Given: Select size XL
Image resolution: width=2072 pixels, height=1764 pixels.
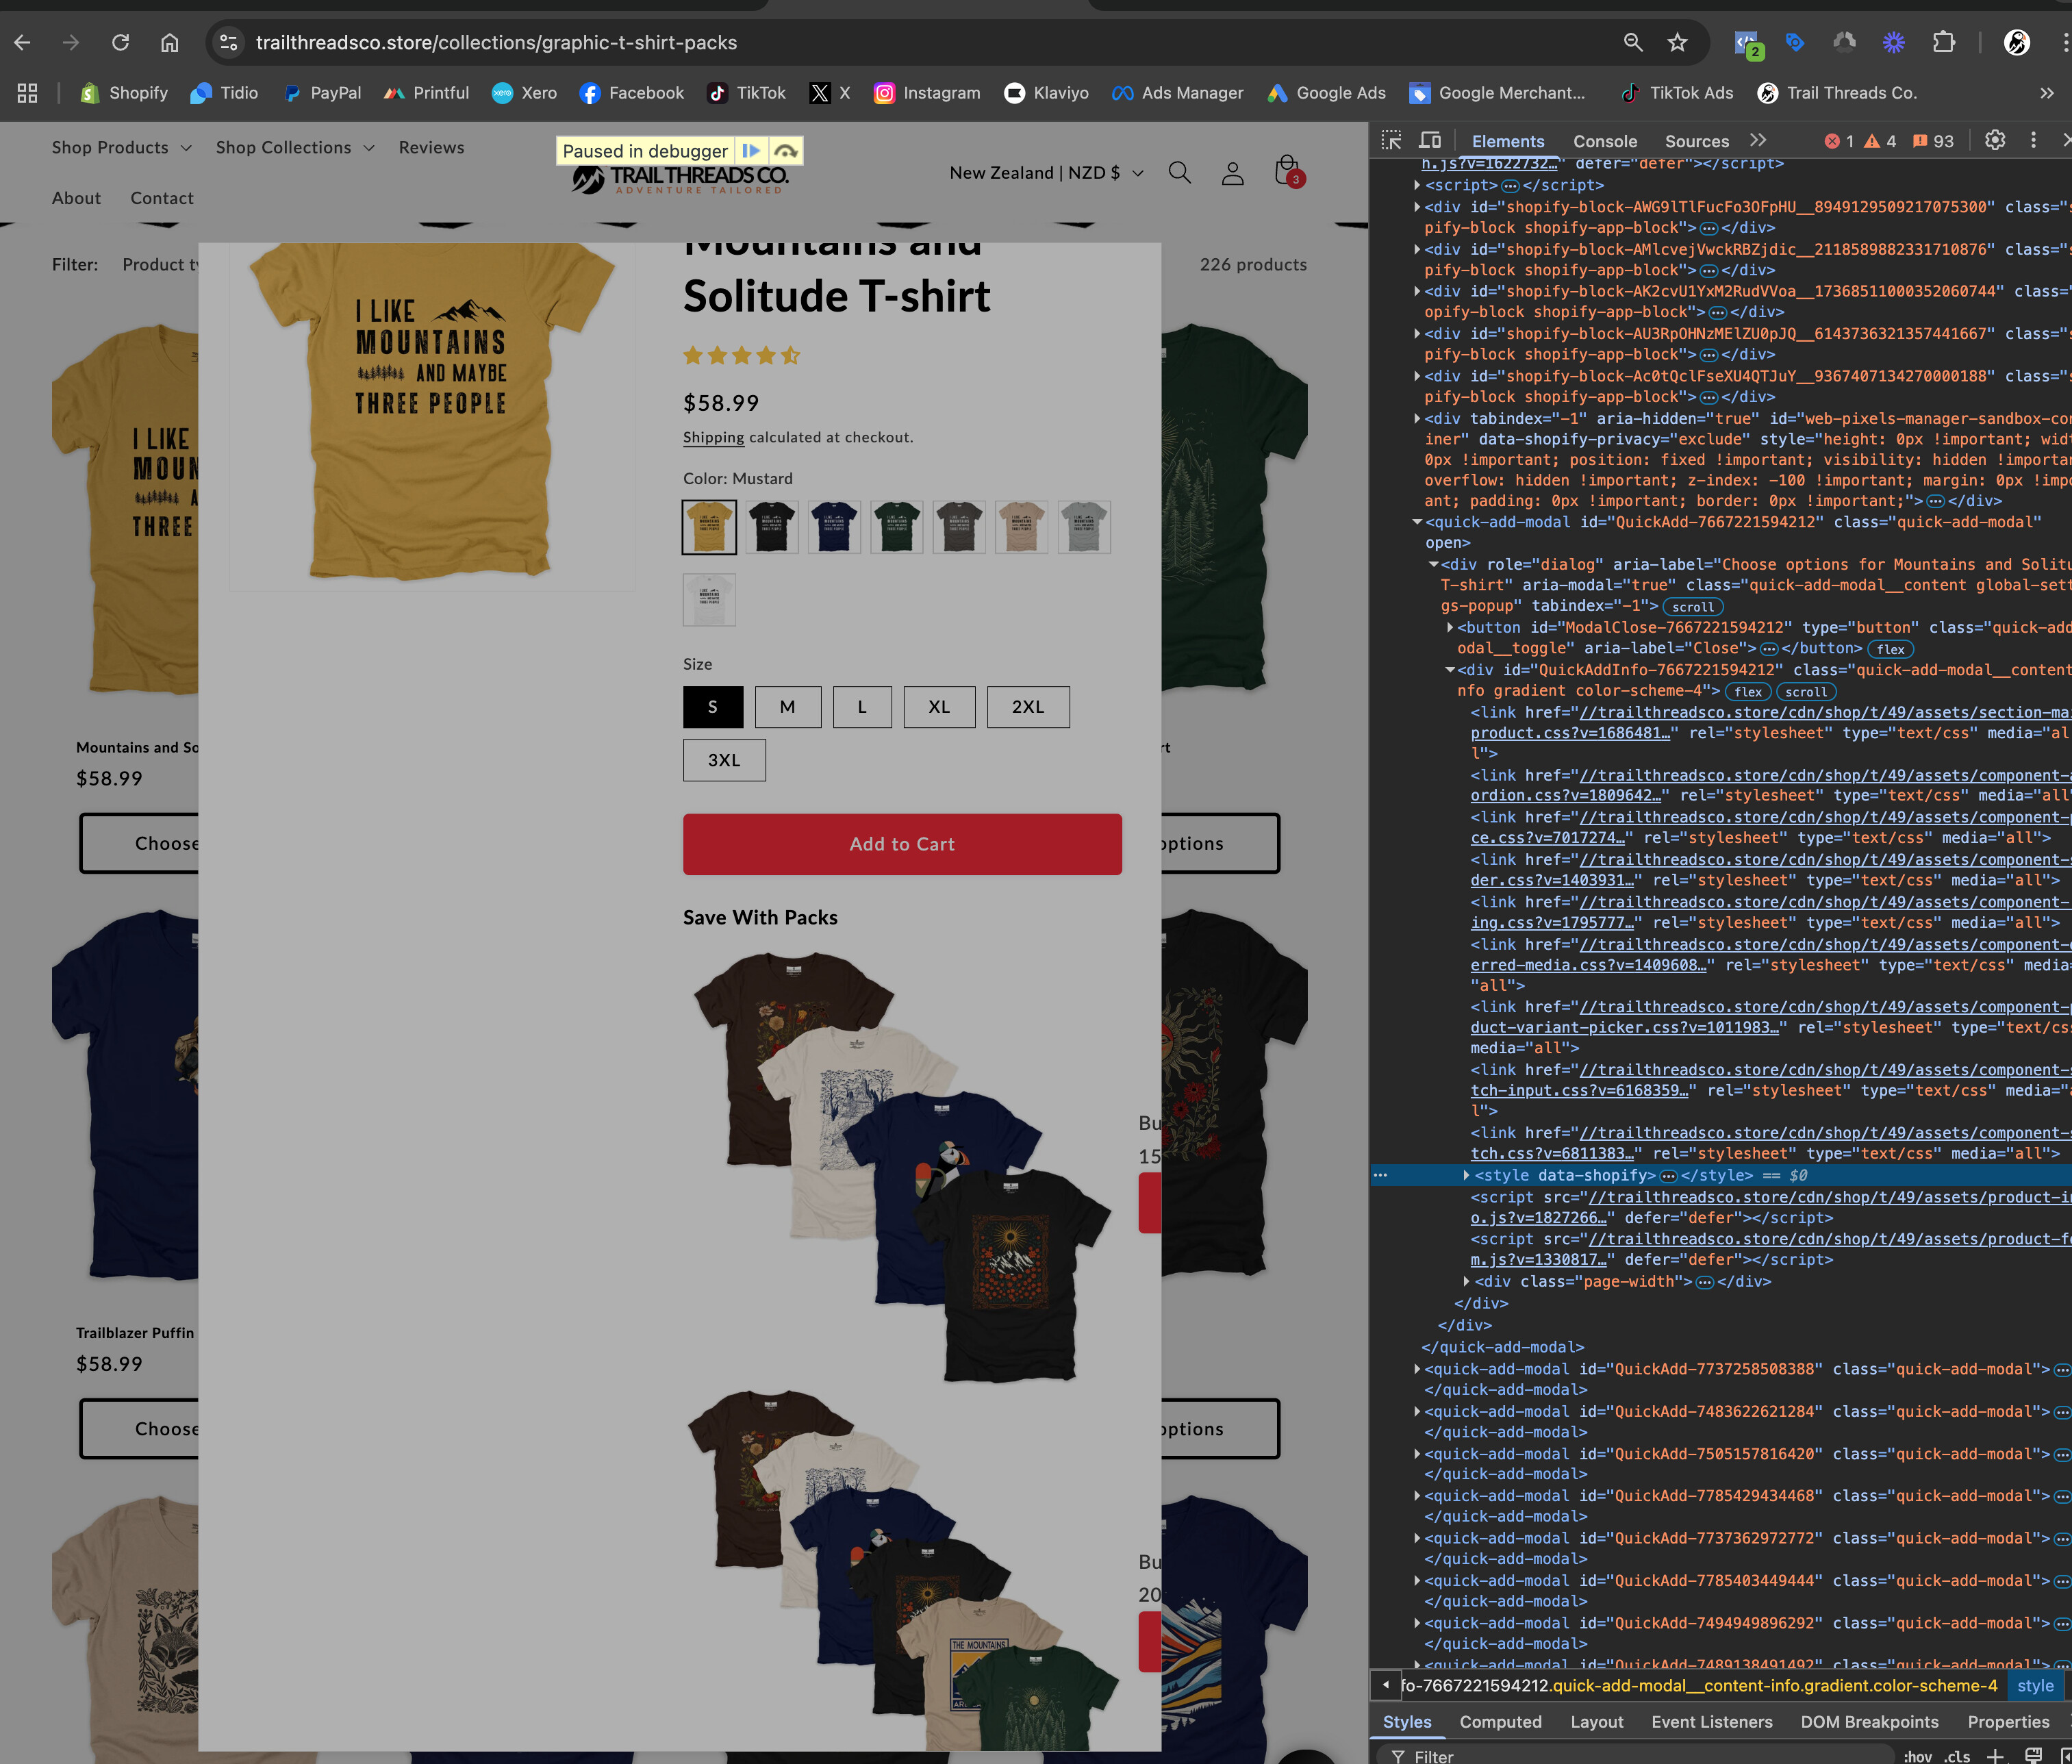Looking at the screenshot, I should click(x=939, y=707).
